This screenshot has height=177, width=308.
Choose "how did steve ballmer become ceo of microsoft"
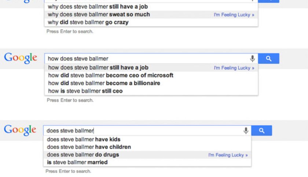point(111,75)
